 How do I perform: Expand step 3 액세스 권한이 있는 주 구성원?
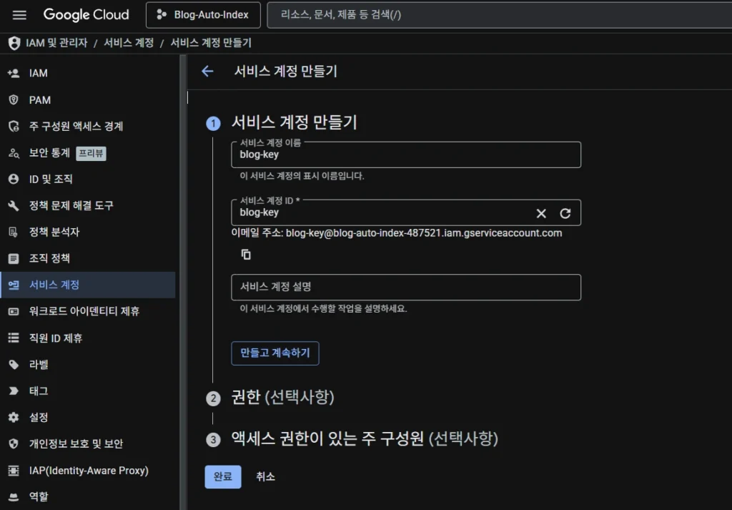[364, 438]
